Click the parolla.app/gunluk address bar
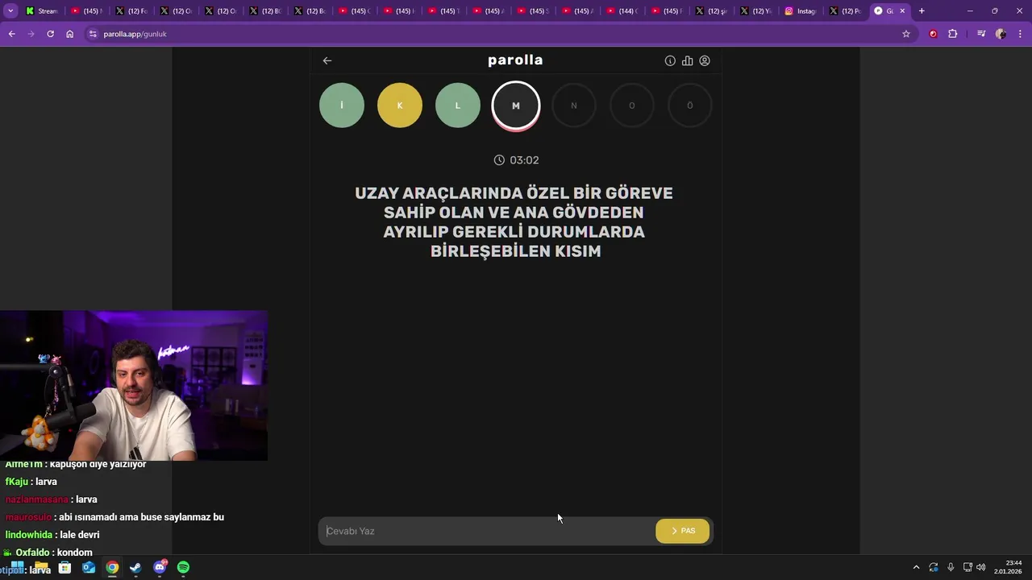This screenshot has height=580, width=1032. point(492,34)
